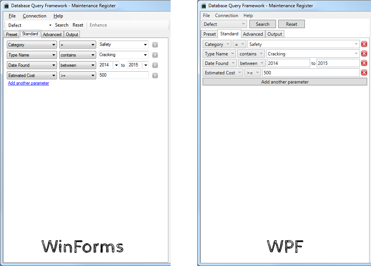
Task: Open Help menu in WinForms window
Action: tap(58, 16)
